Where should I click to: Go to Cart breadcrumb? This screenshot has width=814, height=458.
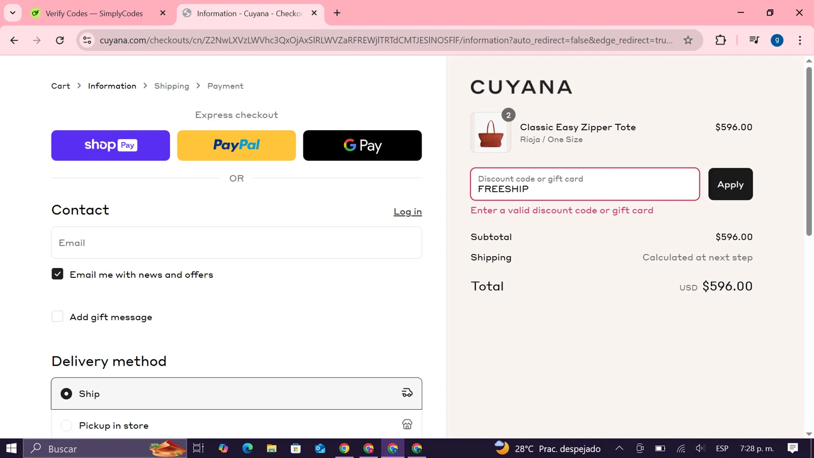tap(61, 86)
